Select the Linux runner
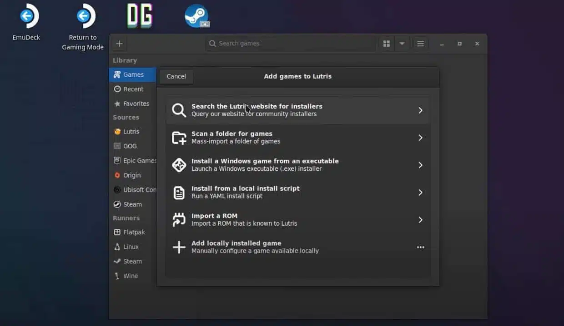Screen dimensions: 564x326 (132, 247)
